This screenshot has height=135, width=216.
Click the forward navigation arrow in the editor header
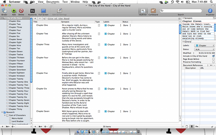tap(40, 18)
